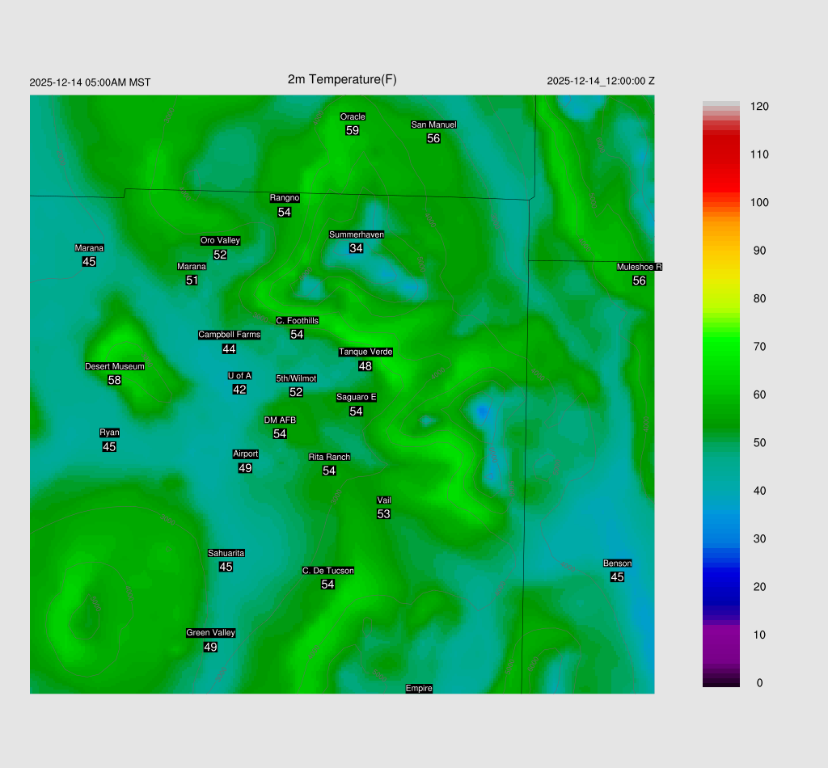Screen dimensions: 828x768
Task: Click the Empire label at the map bottom
Action: click(419, 688)
